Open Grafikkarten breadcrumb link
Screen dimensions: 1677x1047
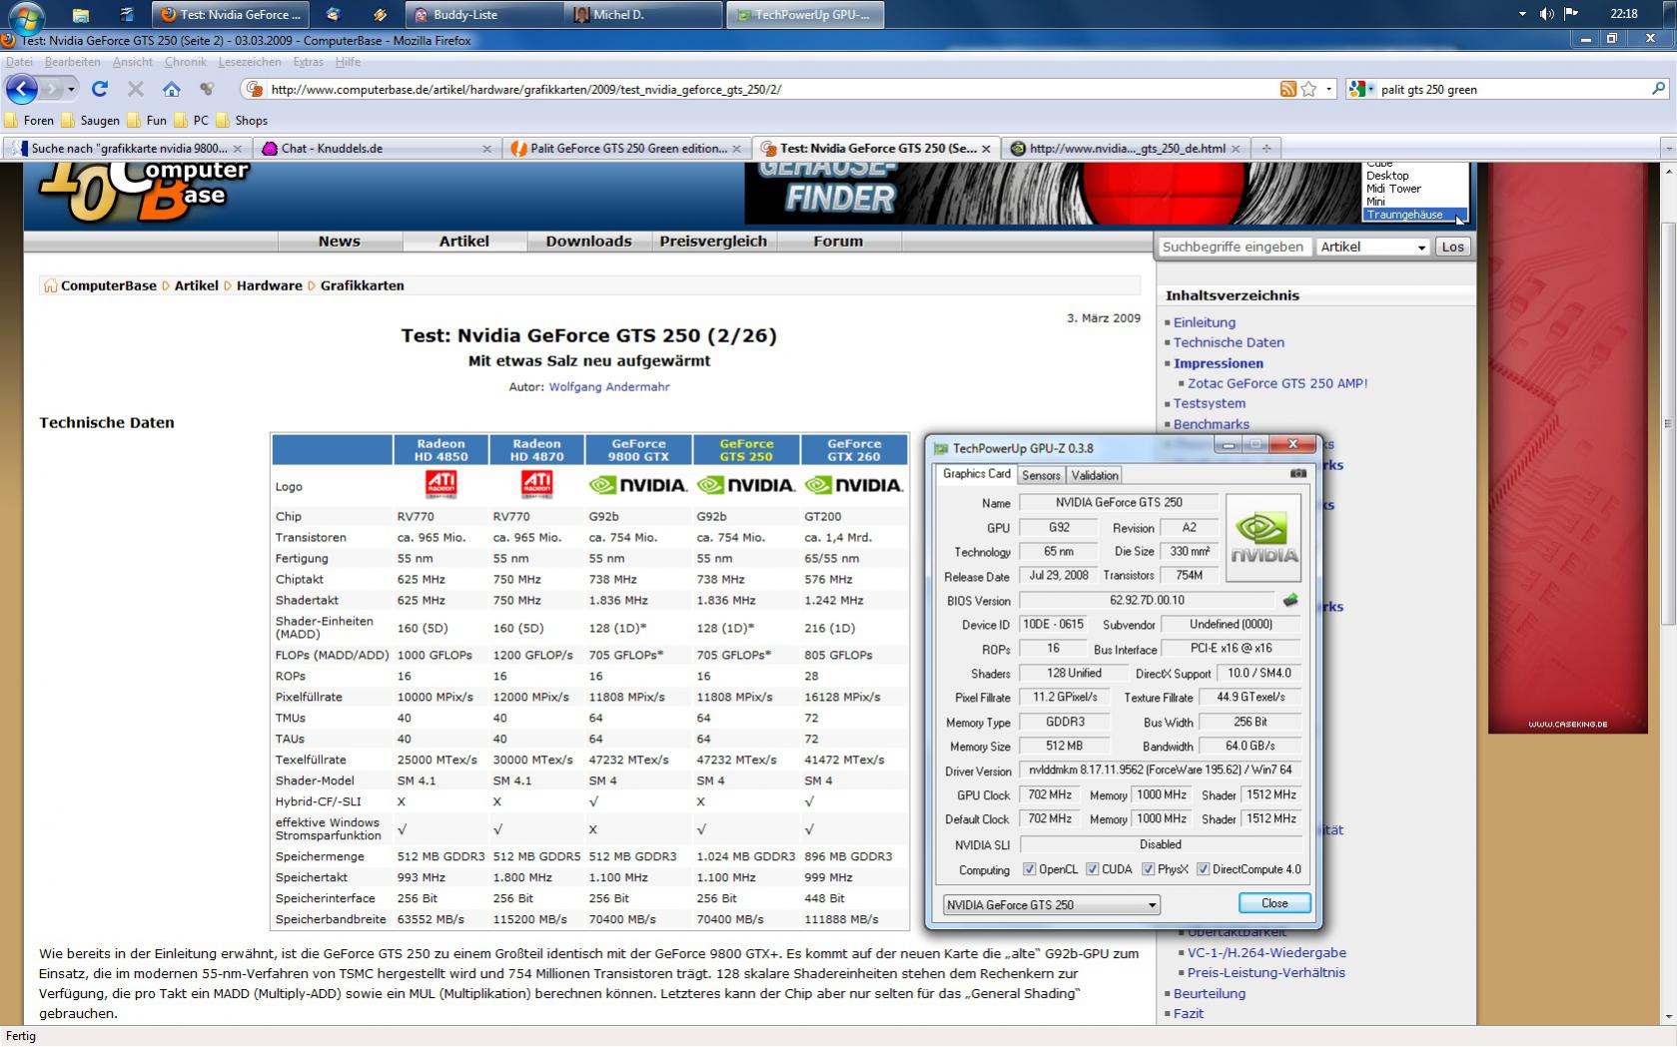pyautogui.click(x=362, y=285)
